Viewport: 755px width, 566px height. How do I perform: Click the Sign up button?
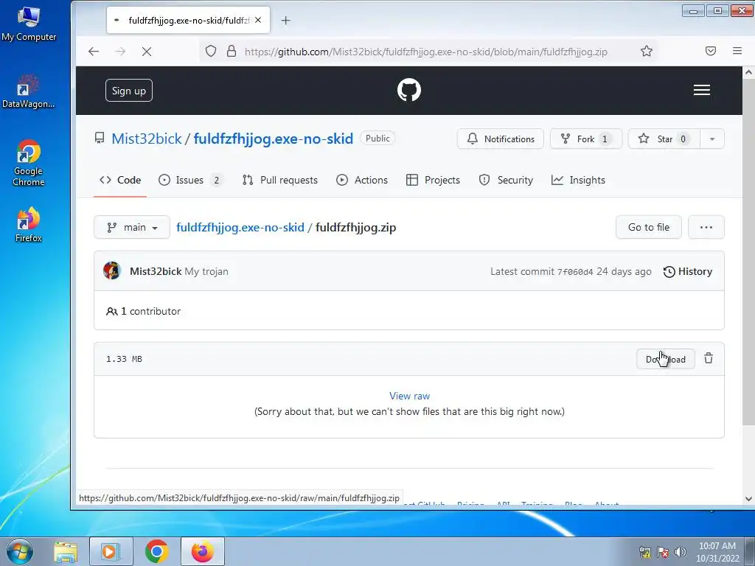pyautogui.click(x=128, y=91)
